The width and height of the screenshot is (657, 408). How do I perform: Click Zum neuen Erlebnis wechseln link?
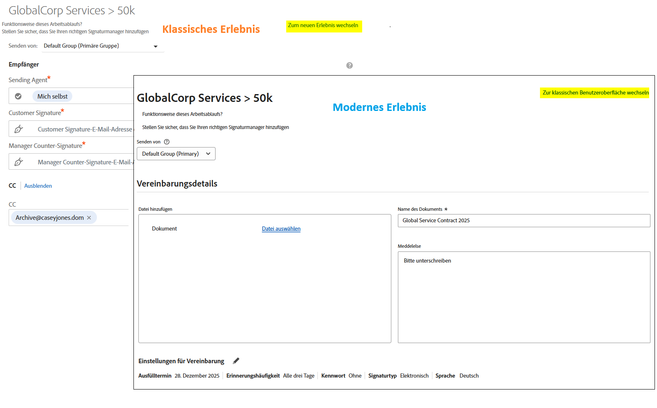tap(323, 25)
